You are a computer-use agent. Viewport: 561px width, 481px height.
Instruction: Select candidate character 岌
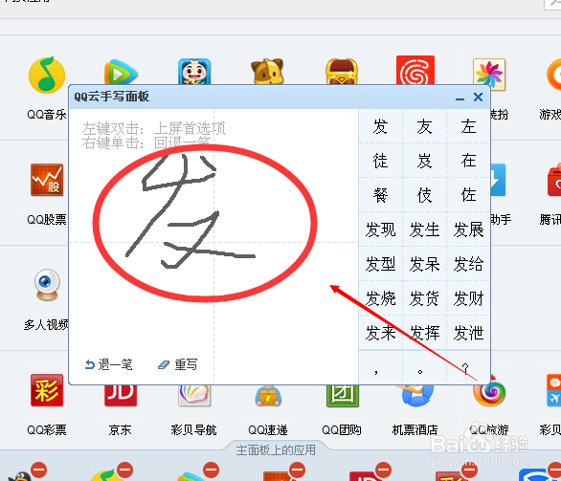(x=424, y=161)
